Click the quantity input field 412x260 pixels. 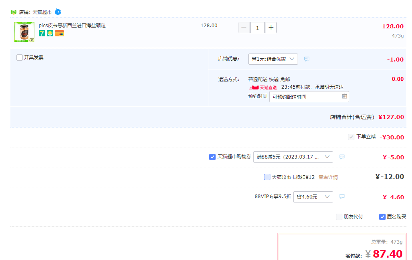[x=258, y=28]
